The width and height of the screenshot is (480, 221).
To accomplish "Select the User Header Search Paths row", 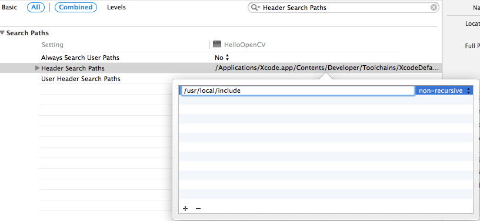I will [x=219, y=79].
